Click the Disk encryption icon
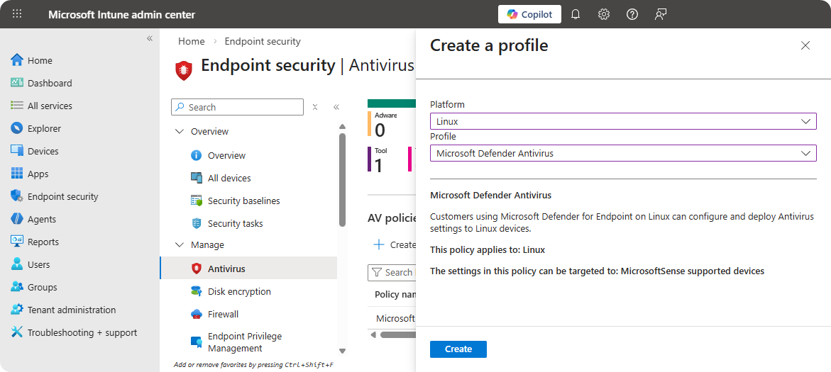The height and width of the screenshot is (372, 831). click(x=197, y=291)
